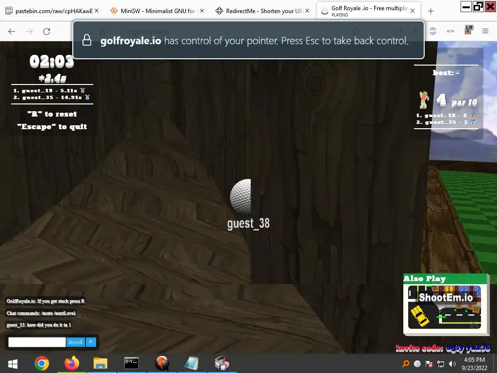Click chat message 'guest_35: how did you do it in 1'
Image resolution: width=497 pixels, height=373 pixels.
point(39,325)
